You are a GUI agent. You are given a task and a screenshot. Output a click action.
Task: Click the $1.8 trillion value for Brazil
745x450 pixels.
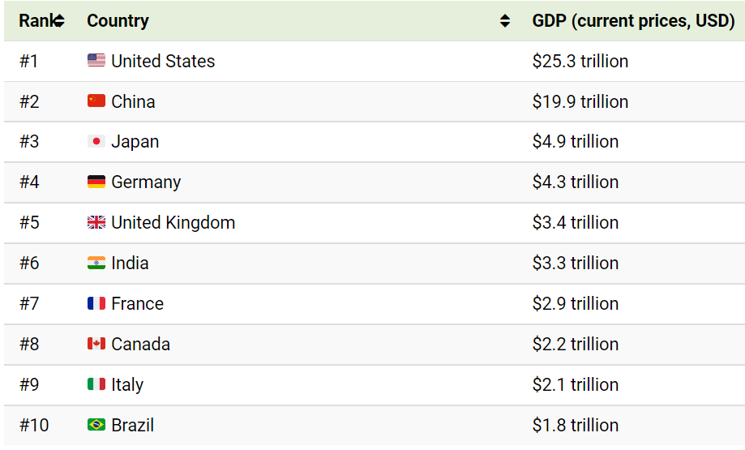[576, 425]
